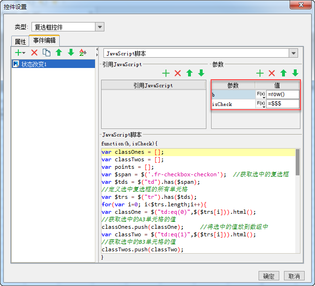Click the green add event button
315x286 pixels.
[x=19, y=53]
